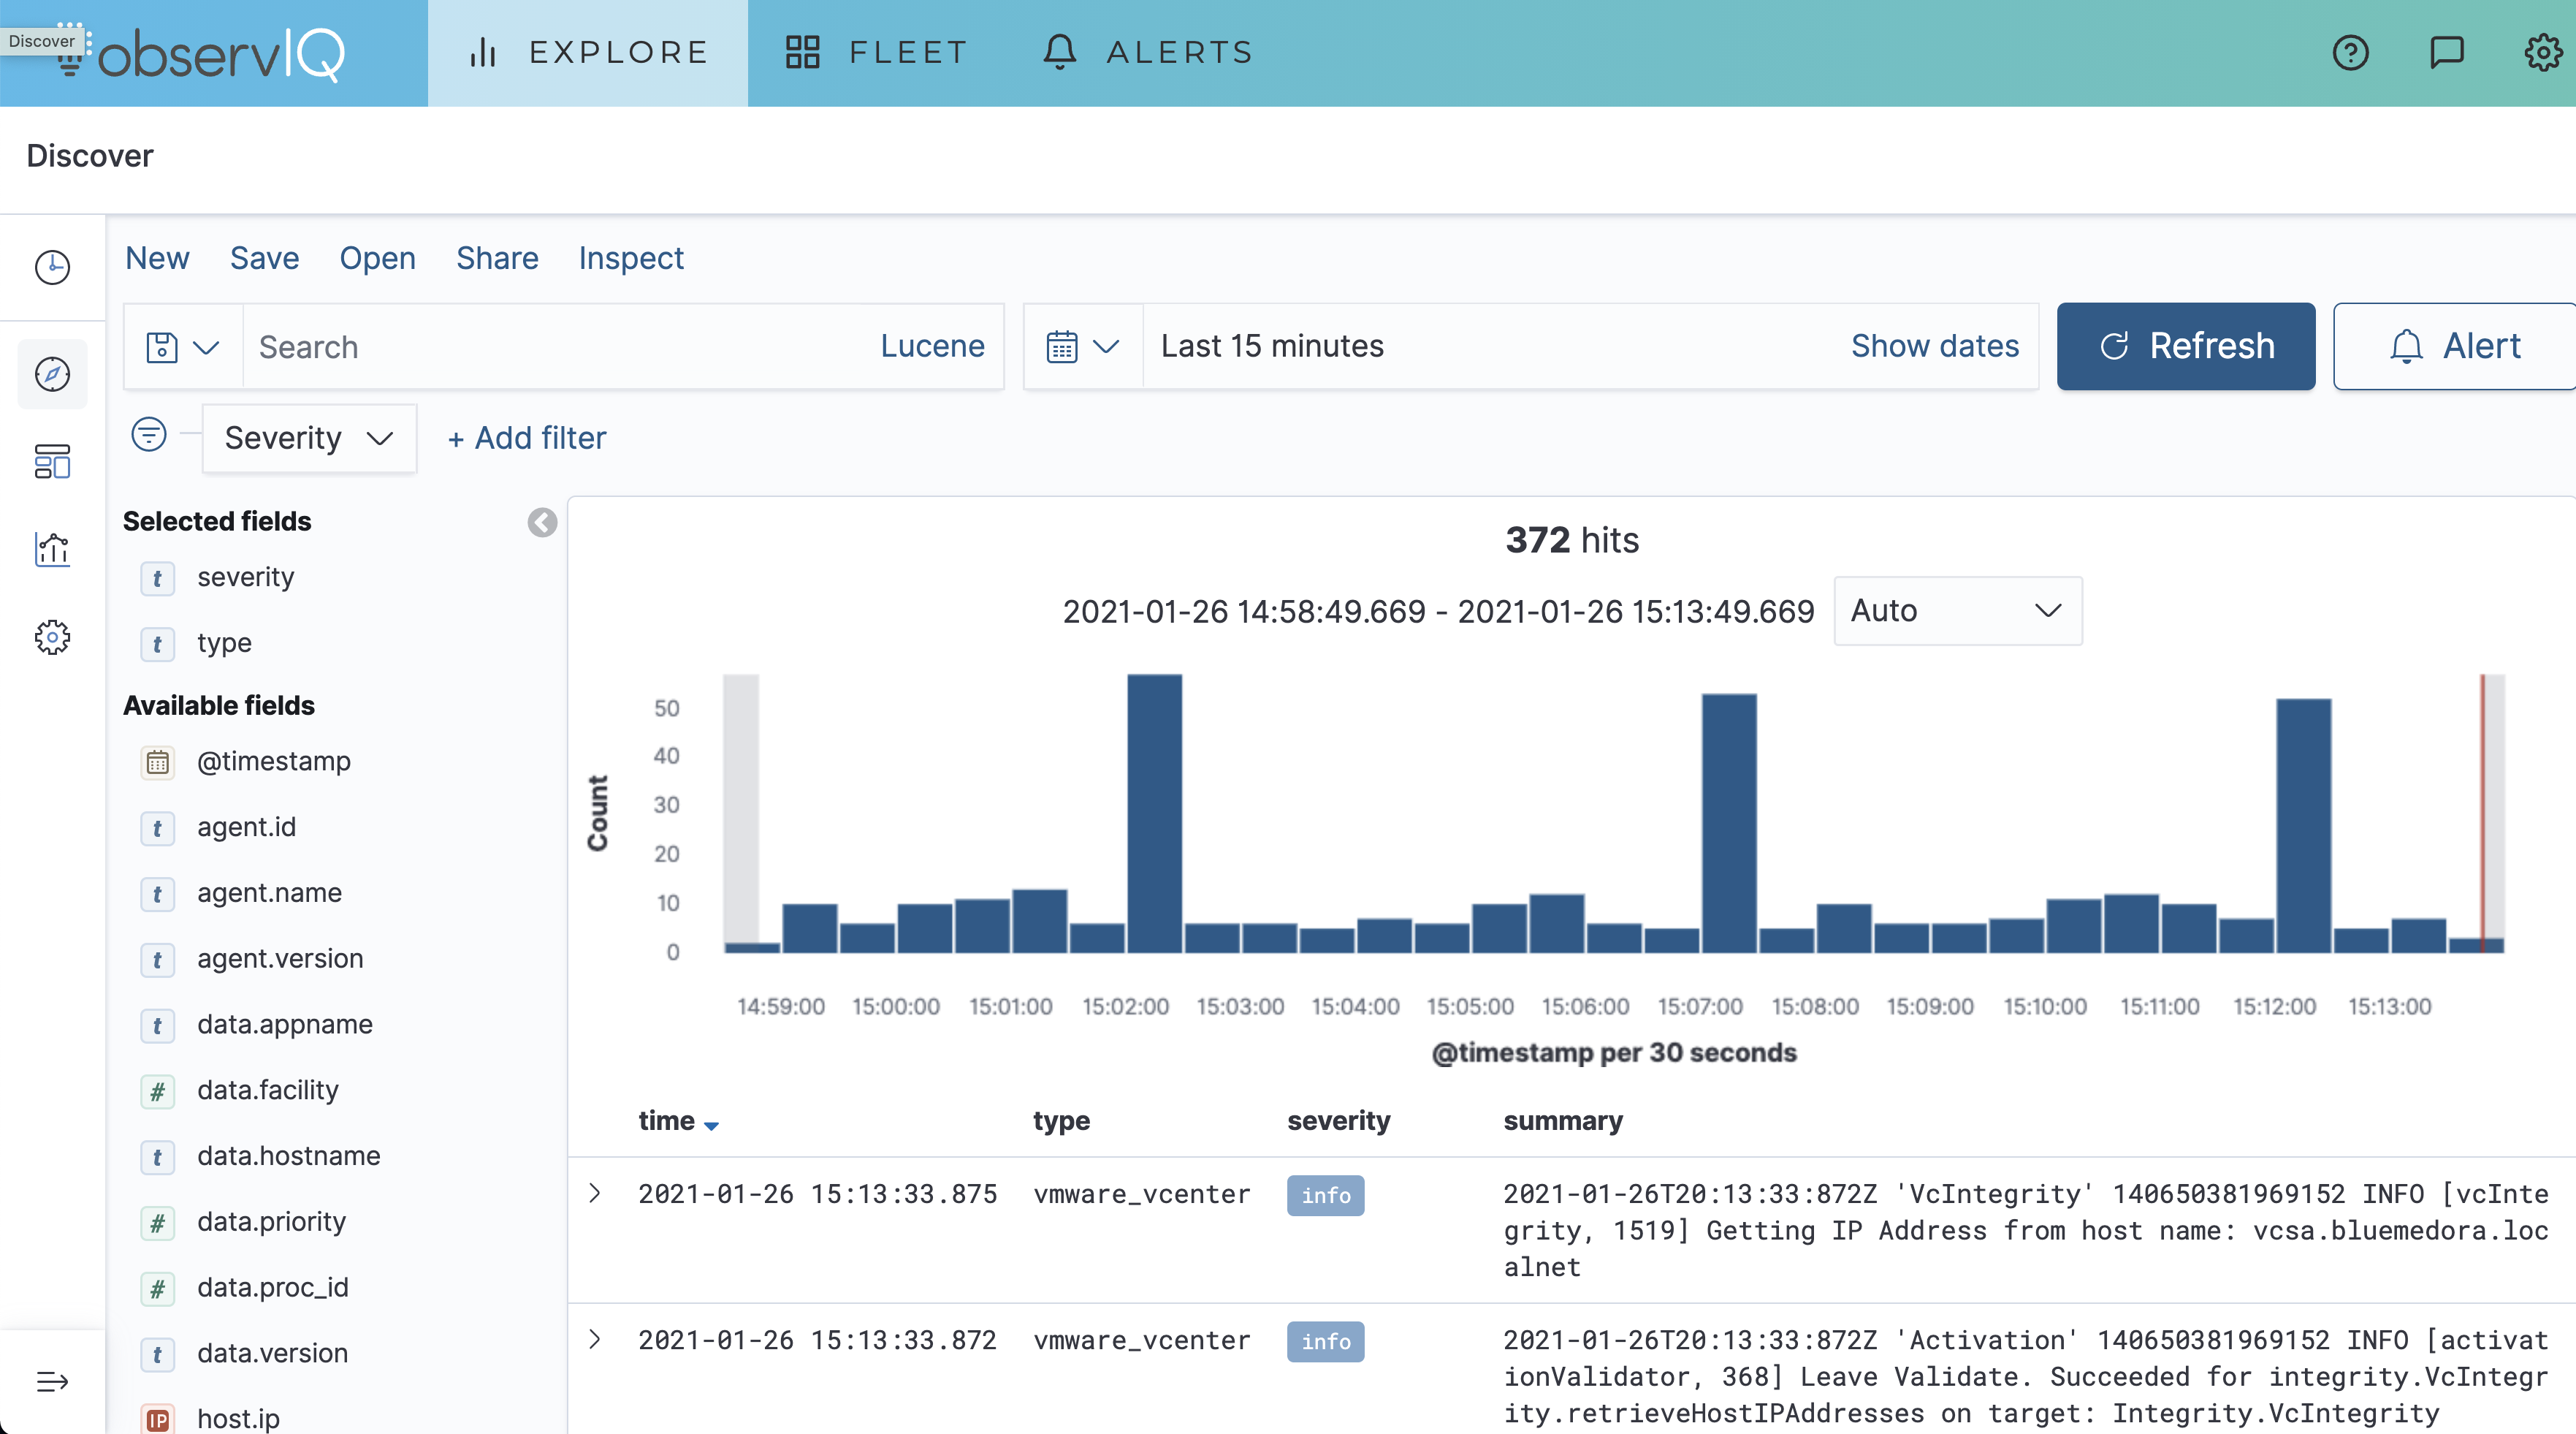Image resolution: width=2576 pixels, height=1434 pixels.
Task: Click the data.facility number field icon
Action: click(157, 1092)
